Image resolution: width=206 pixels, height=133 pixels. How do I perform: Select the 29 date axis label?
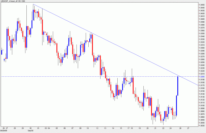23,128
